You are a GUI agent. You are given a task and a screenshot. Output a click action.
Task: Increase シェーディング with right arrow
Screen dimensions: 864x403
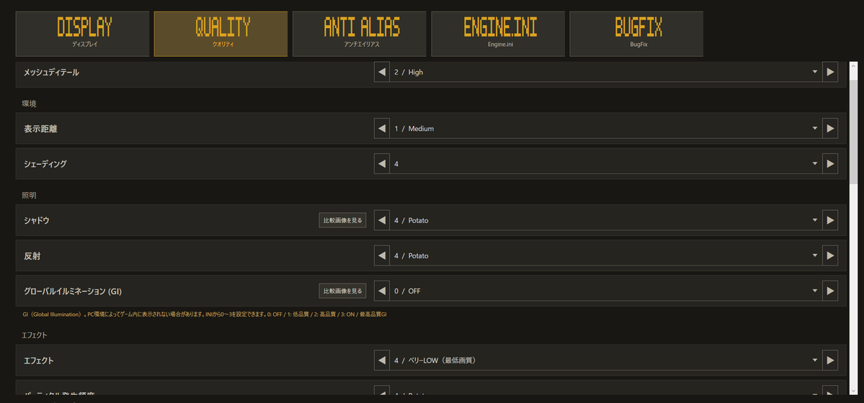pos(830,163)
